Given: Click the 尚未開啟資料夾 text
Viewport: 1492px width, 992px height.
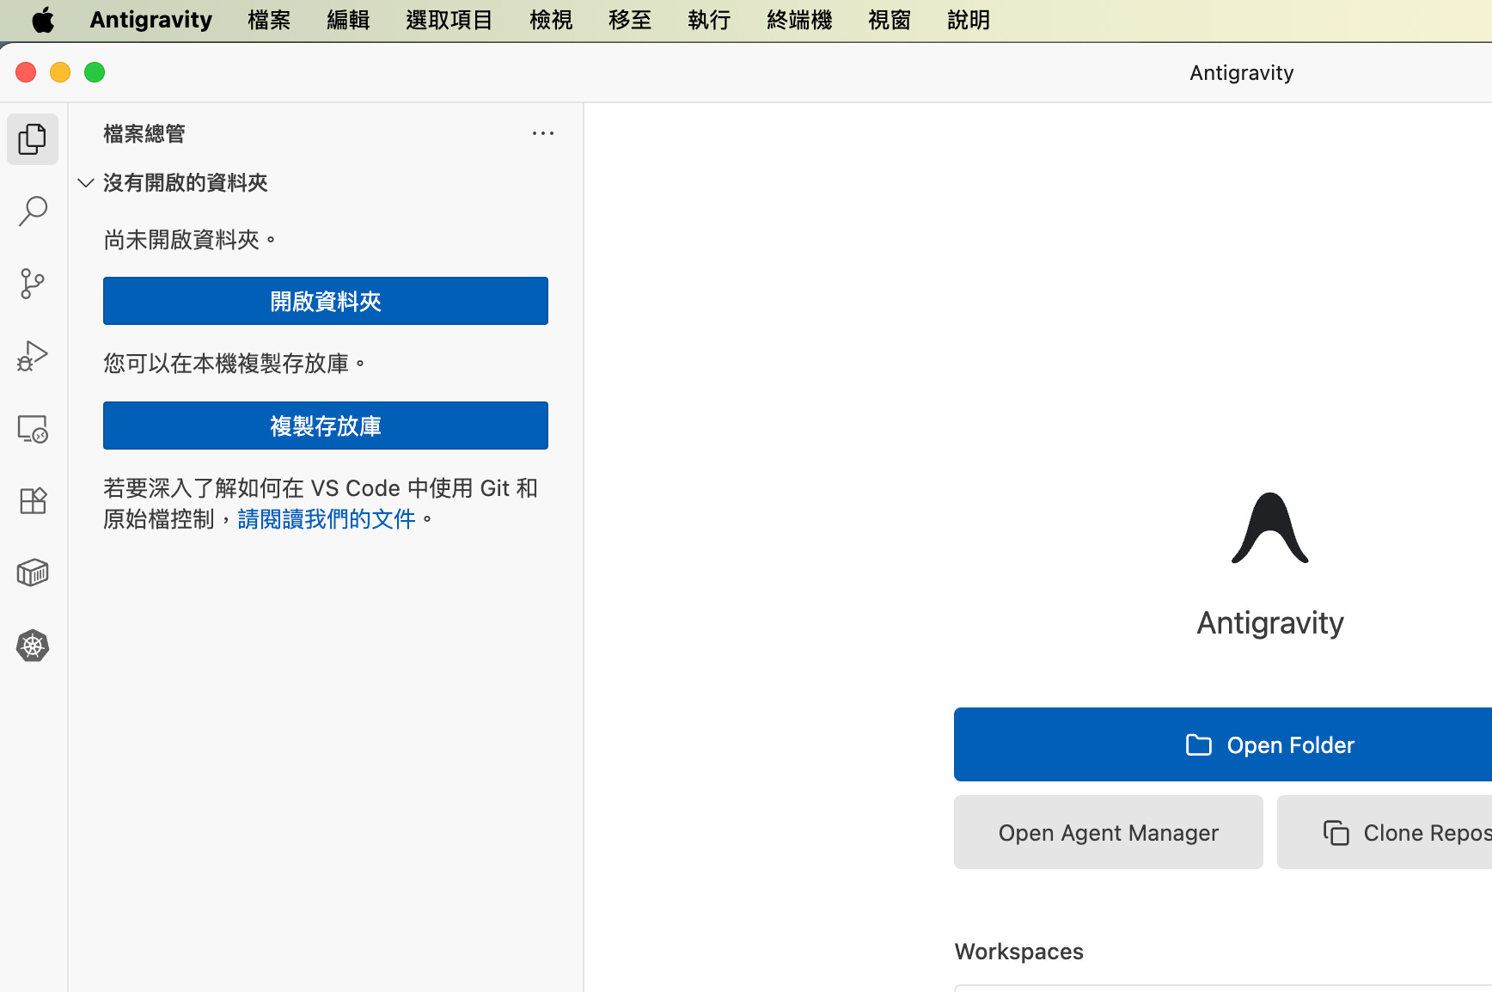Looking at the screenshot, I should [189, 240].
